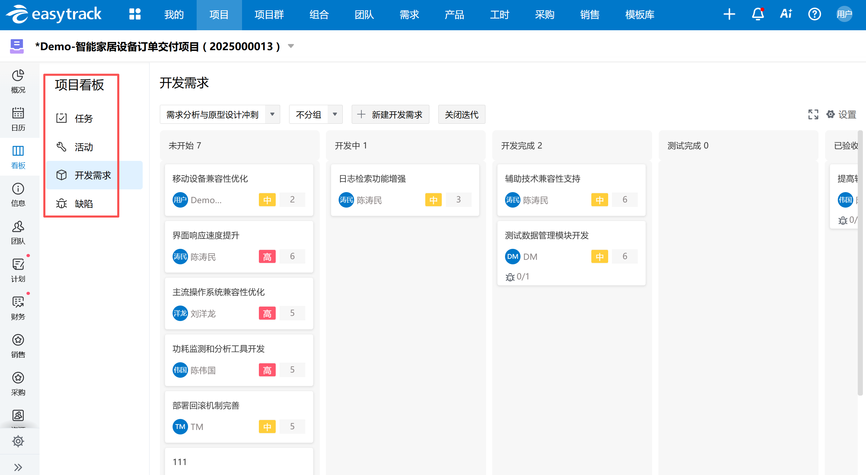Viewport: 866px width, 475px height.
Task: Switch to the 项目群 top menu
Action: coord(269,14)
